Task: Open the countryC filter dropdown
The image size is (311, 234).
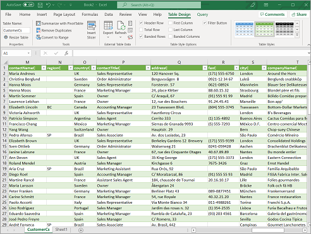Action: pos(94,68)
